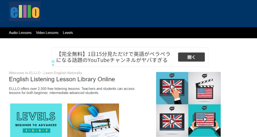Open the Video Lessons menu

coord(47,33)
